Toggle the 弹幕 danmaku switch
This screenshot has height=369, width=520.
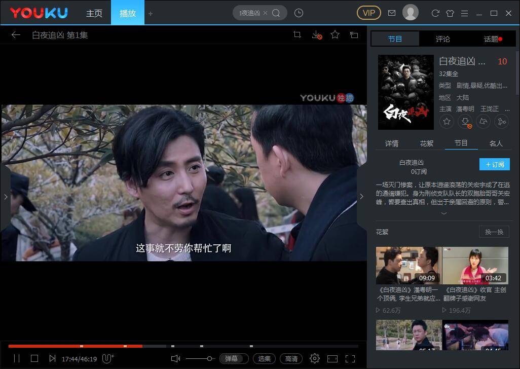[234, 359]
